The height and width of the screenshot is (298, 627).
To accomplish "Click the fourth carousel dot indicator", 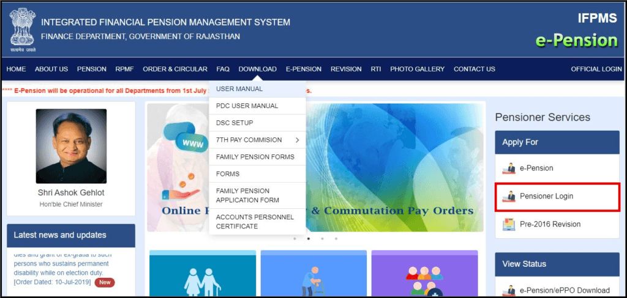I will click(336, 239).
